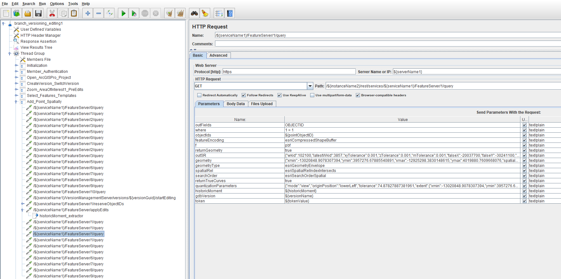Expand the Initialization tree node
The height and width of the screenshot is (279, 561).
tap(16, 66)
